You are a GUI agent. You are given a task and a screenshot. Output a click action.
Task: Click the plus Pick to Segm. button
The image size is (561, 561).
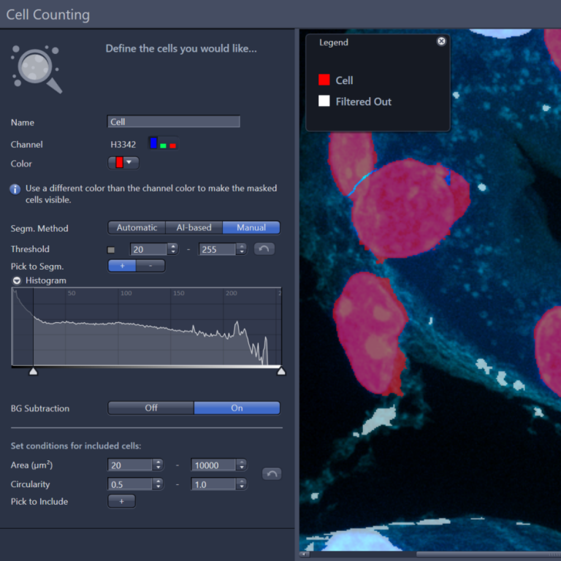pos(122,266)
